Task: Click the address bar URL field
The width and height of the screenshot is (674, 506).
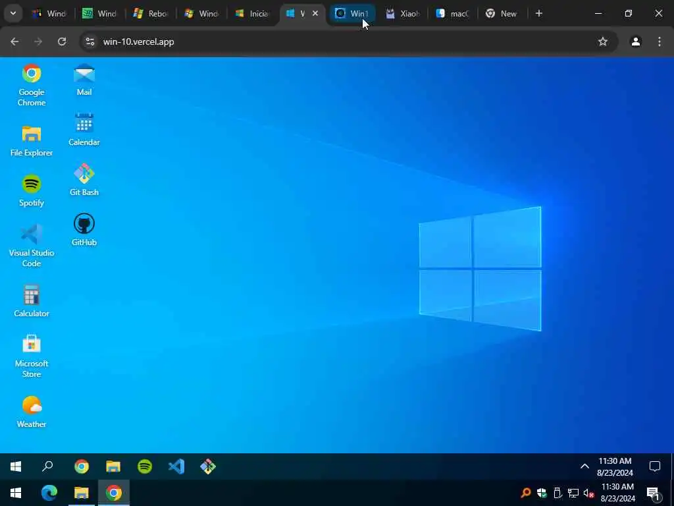Action: click(x=349, y=42)
